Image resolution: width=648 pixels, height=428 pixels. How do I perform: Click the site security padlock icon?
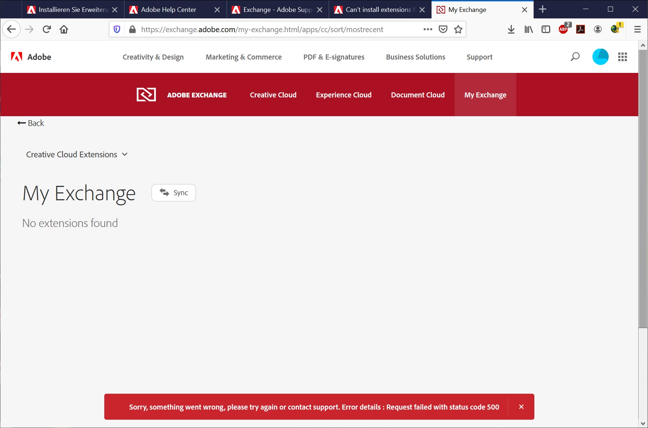click(132, 29)
